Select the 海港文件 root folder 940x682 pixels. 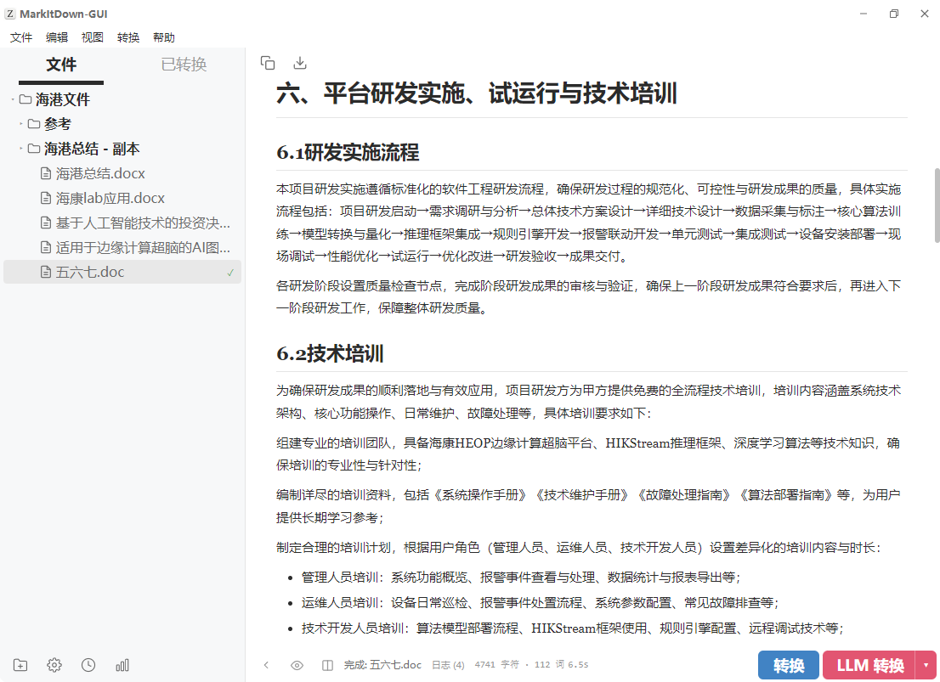click(122, 99)
